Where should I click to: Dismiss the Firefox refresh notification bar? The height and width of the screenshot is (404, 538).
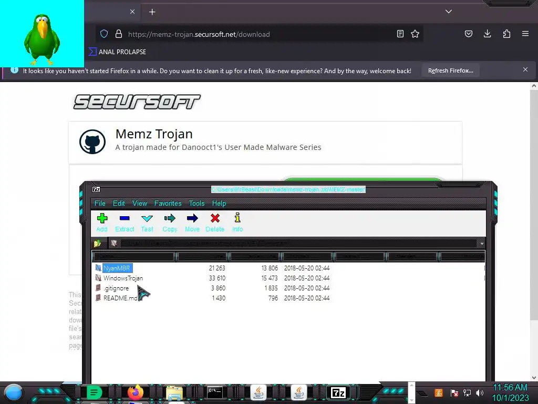(x=525, y=69)
